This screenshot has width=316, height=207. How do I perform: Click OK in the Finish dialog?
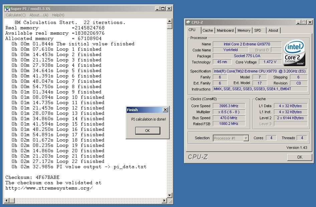coord(148,131)
